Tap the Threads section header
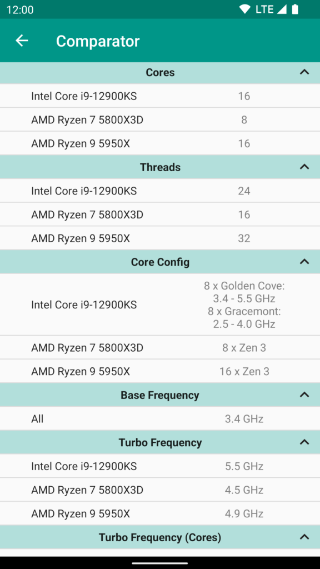Screen dimensions: 320x569 tap(160, 167)
